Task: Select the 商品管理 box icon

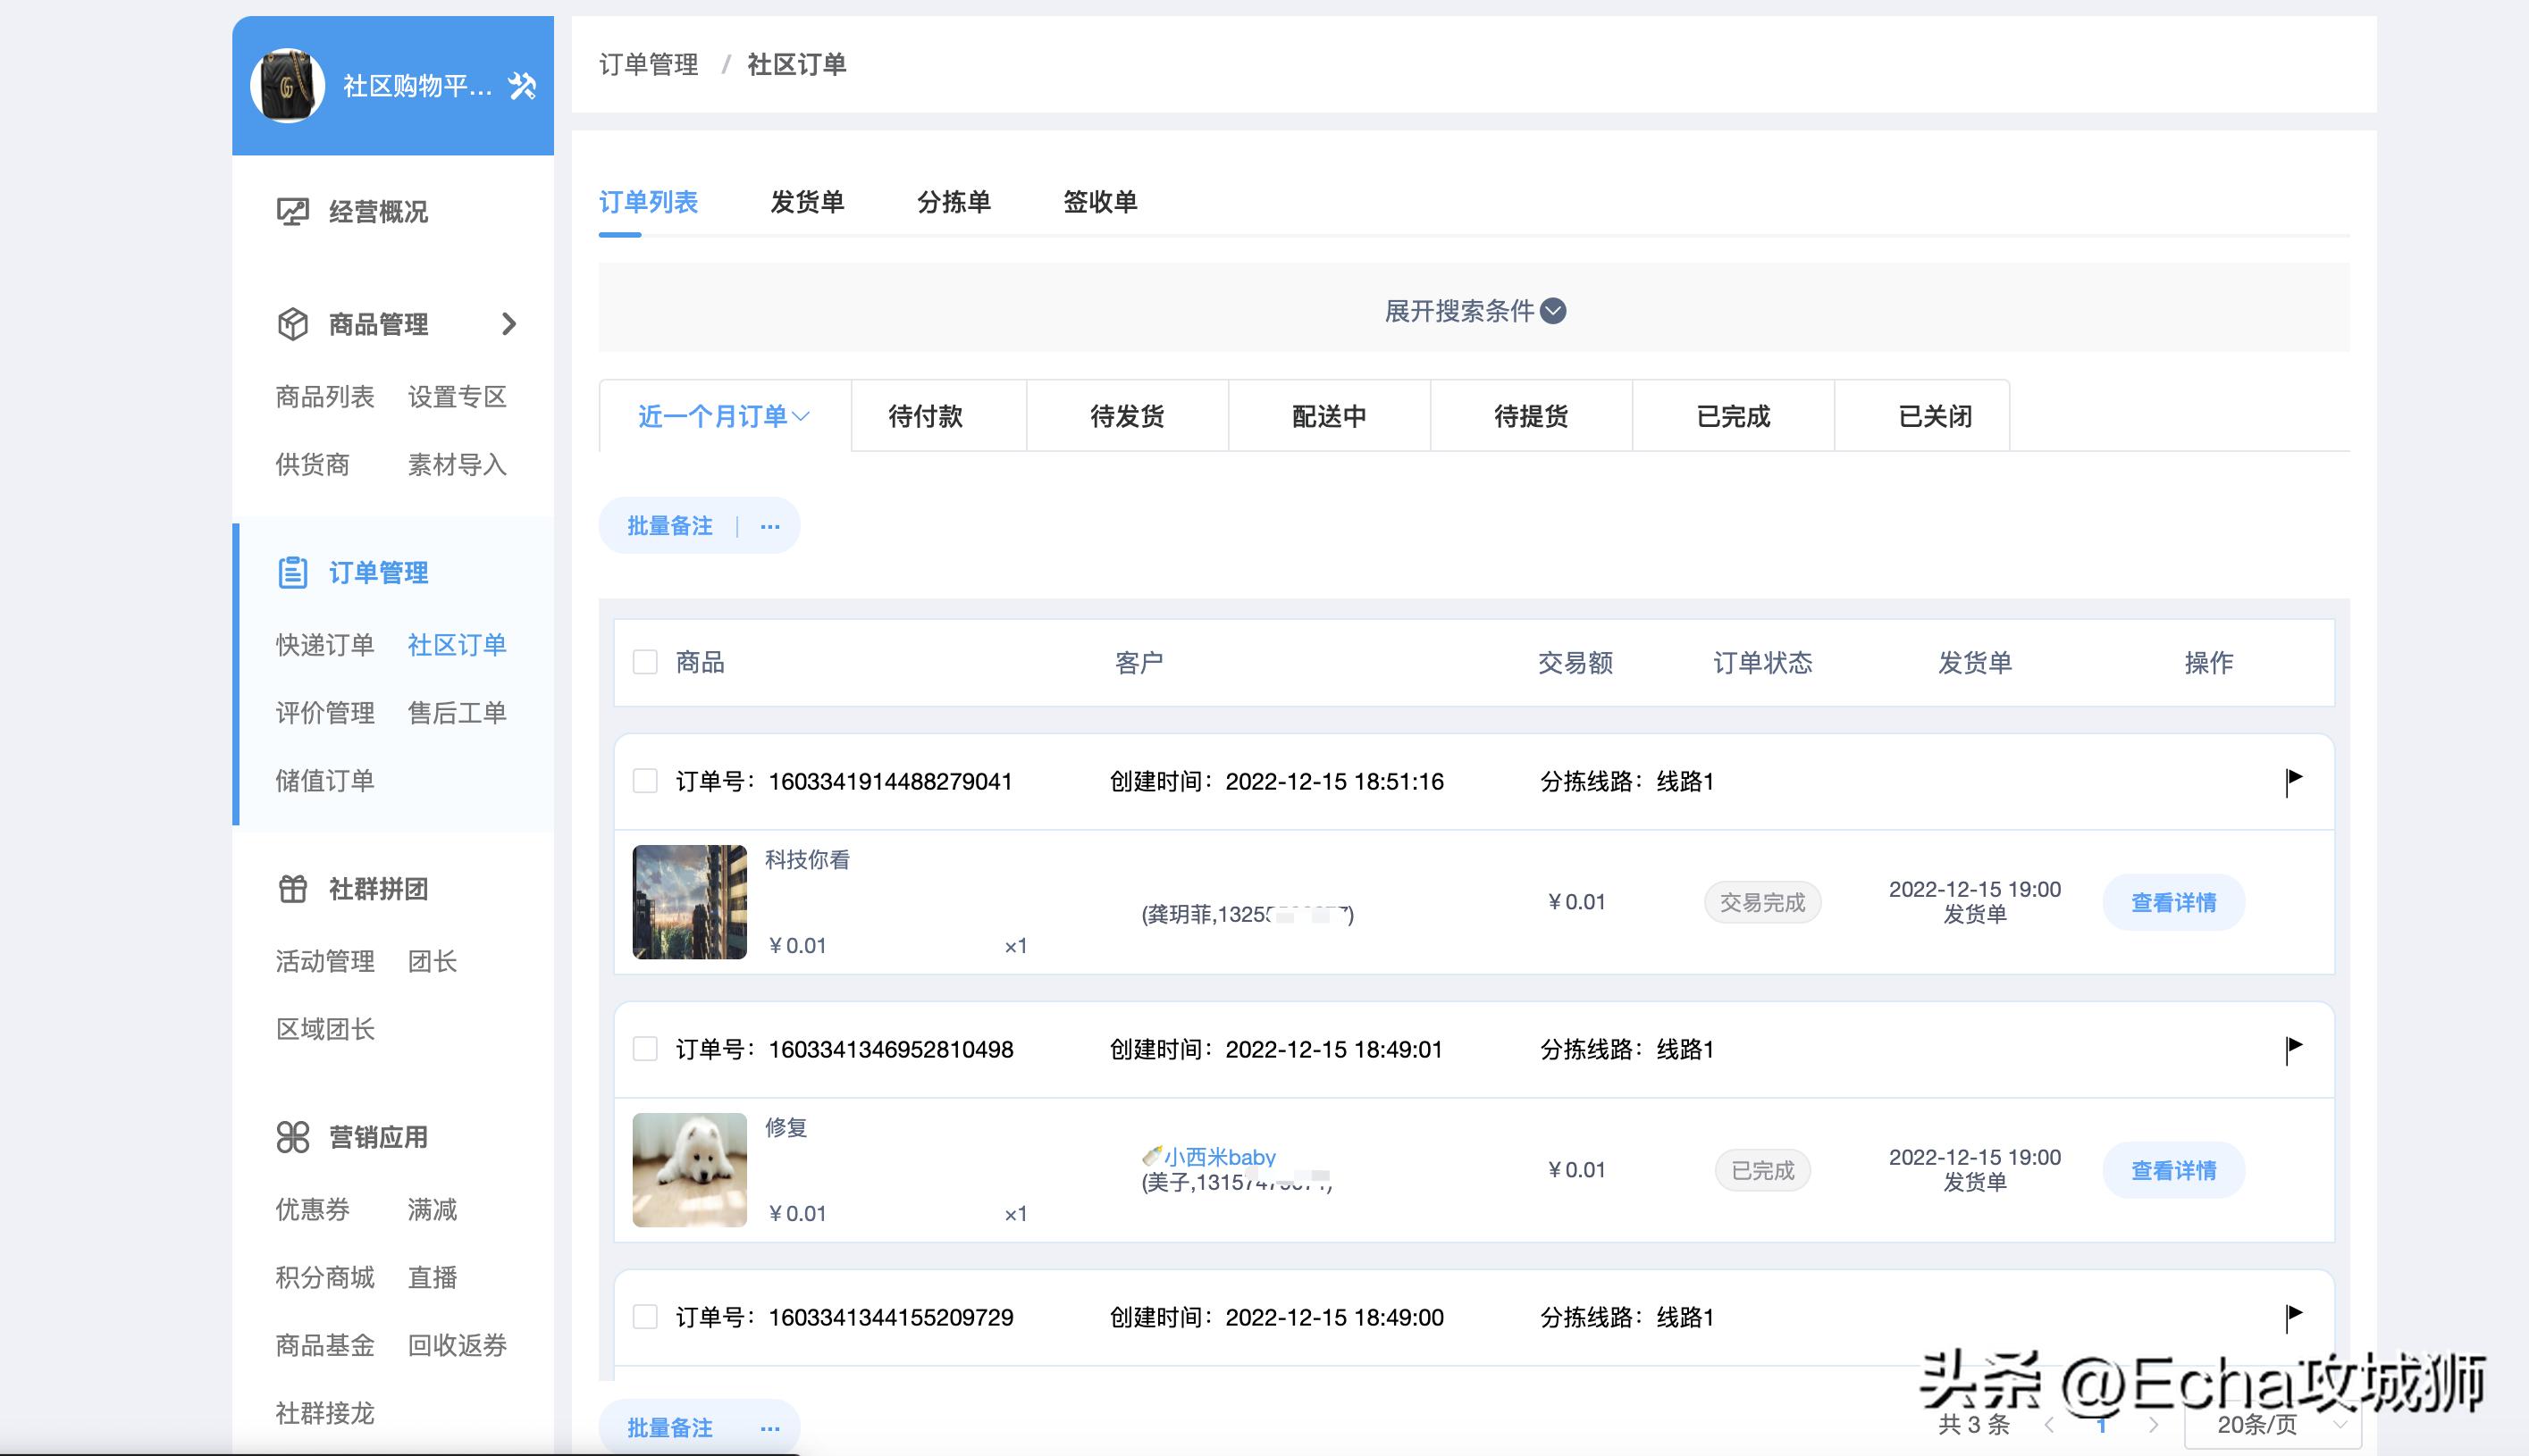Action: point(291,324)
